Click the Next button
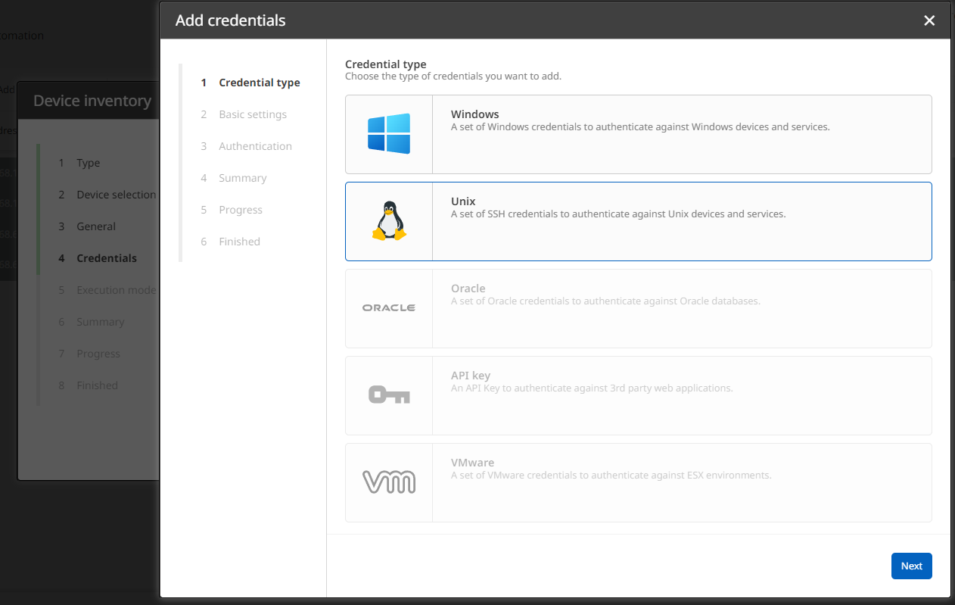 [911, 566]
